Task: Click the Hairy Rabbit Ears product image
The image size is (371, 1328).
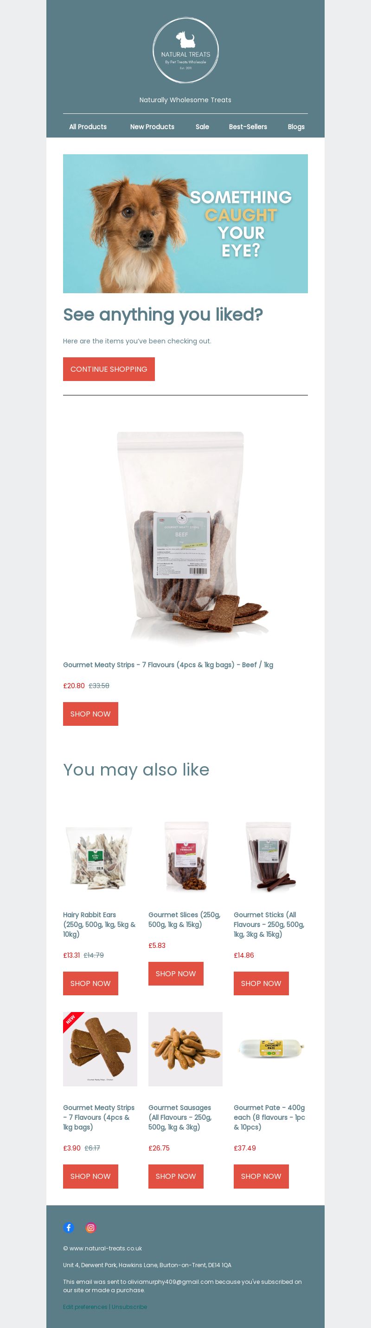Action: coord(100,858)
